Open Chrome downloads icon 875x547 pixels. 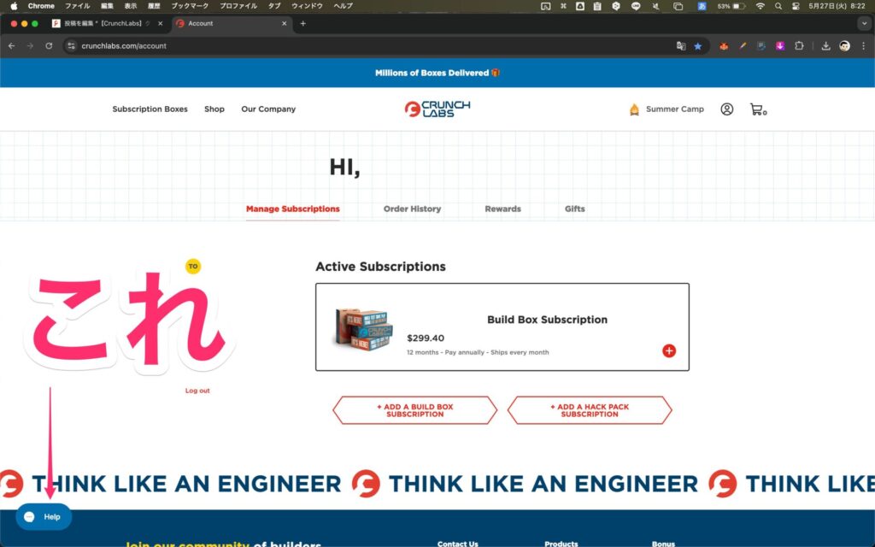pyautogui.click(x=826, y=46)
